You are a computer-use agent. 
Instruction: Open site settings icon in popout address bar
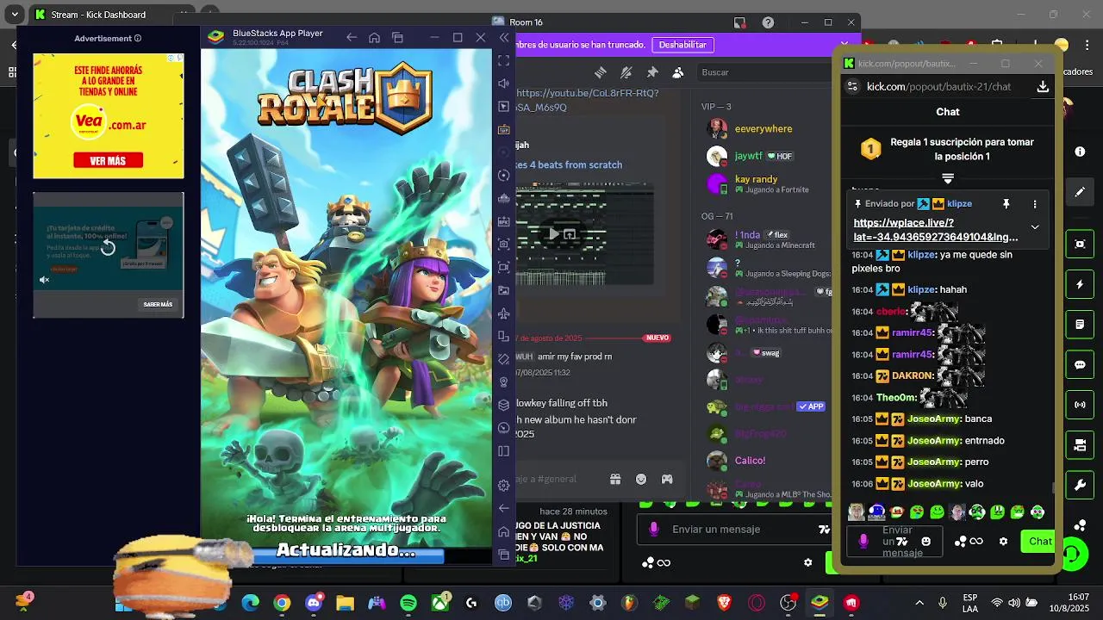coord(853,86)
